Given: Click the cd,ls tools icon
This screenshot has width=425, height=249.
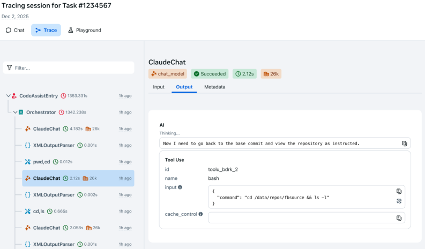Looking at the screenshot, I should (x=28, y=212).
